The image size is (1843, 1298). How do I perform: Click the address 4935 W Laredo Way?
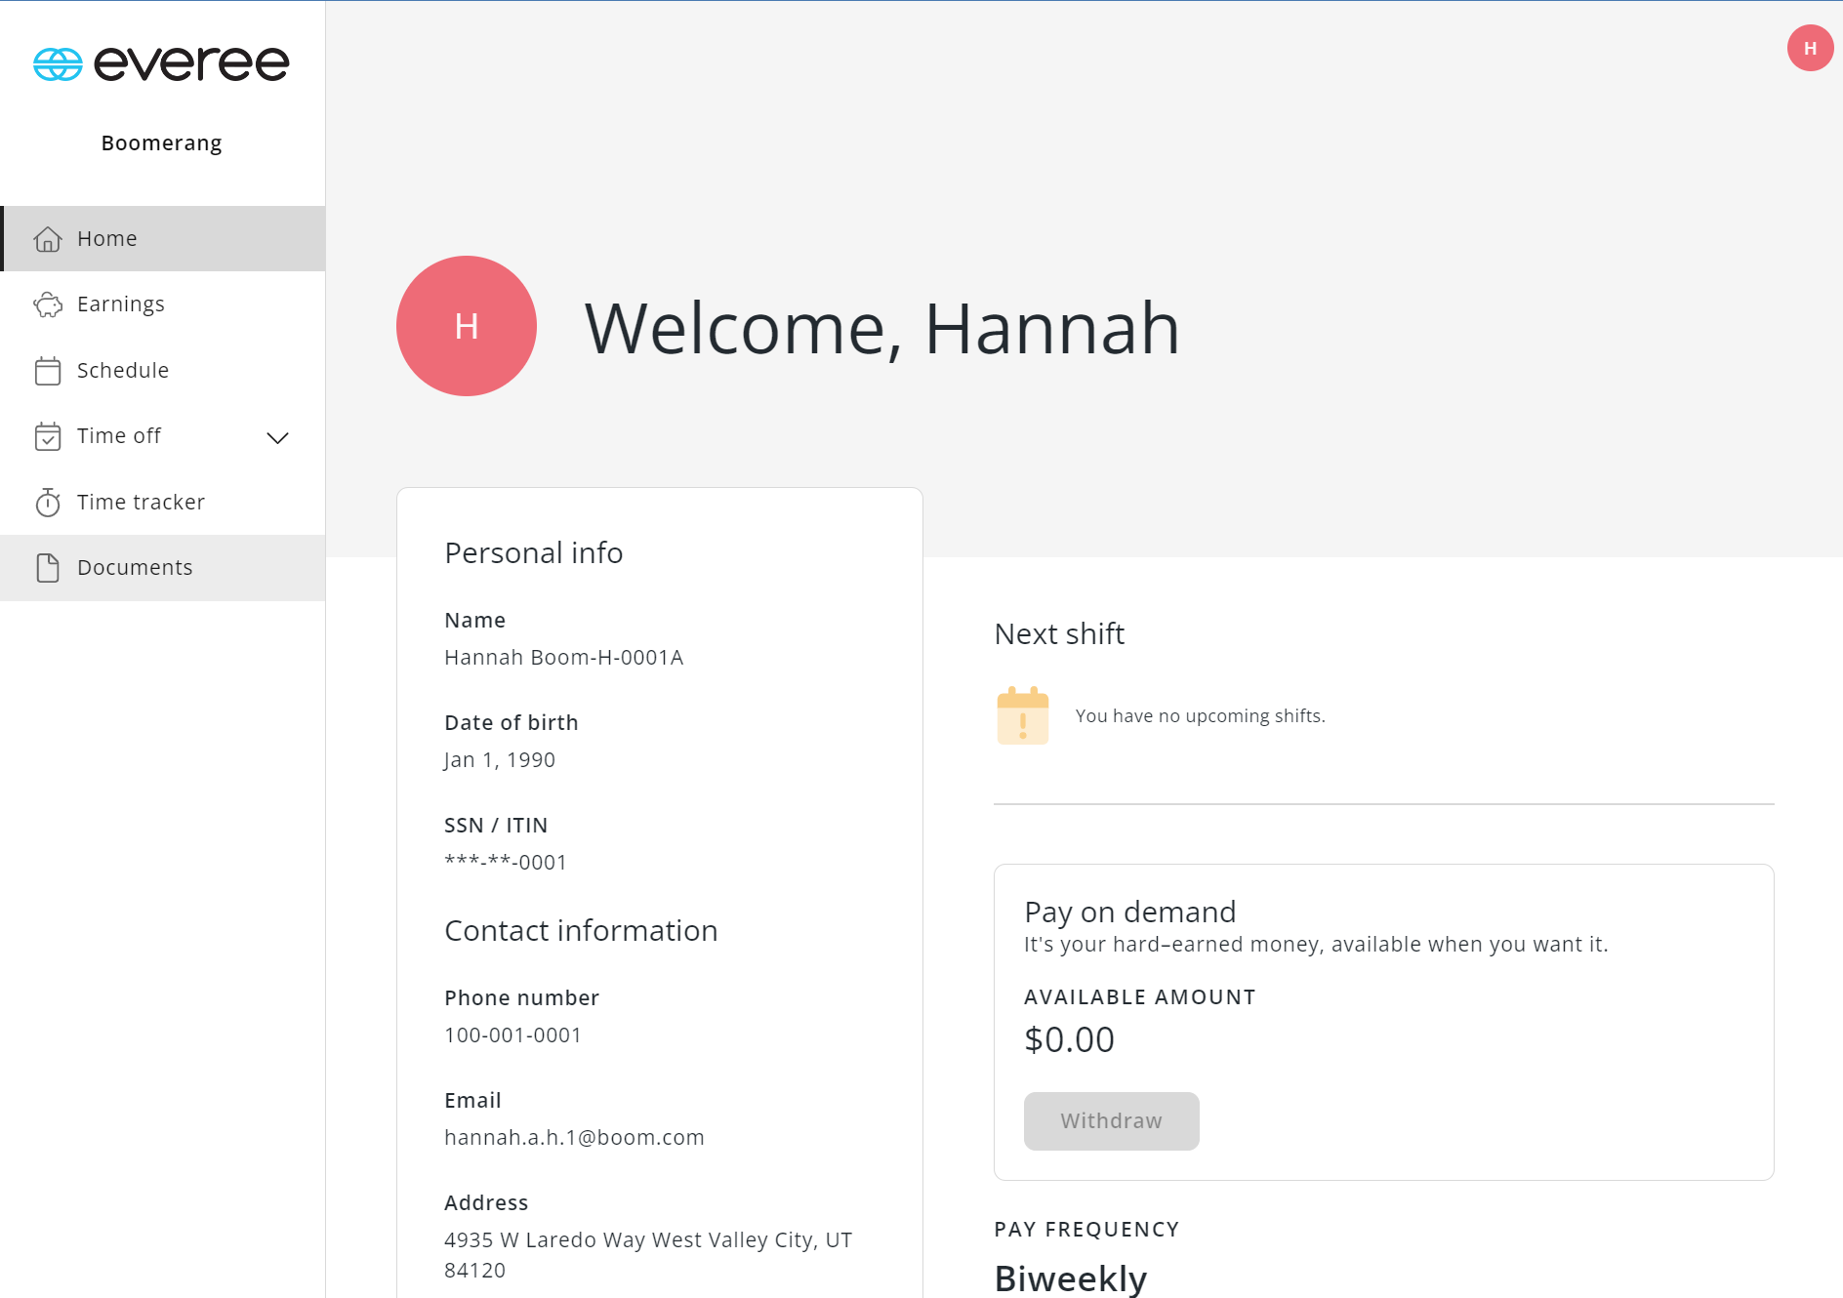pyautogui.click(x=648, y=1255)
